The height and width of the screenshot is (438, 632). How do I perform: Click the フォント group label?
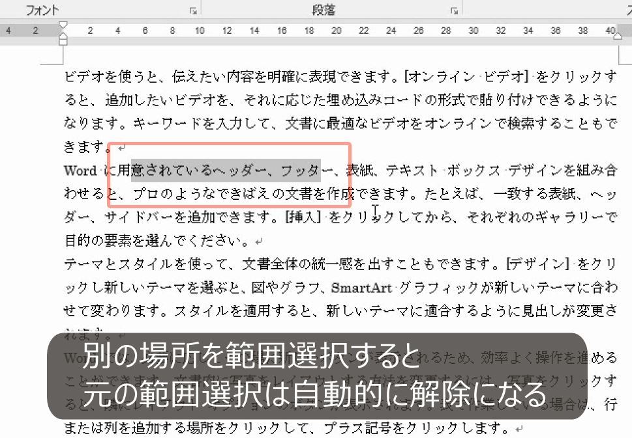(x=42, y=10)
